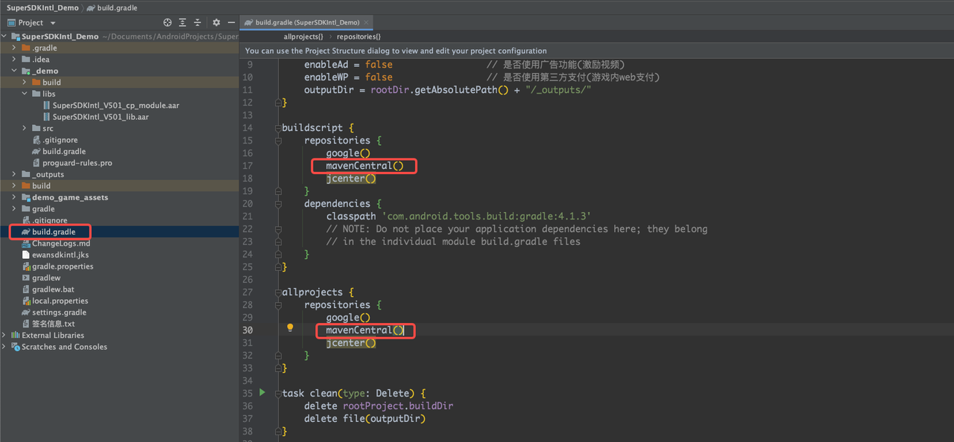Expand the .idea folder
This screenshot has height=442, width=954.
14,60
